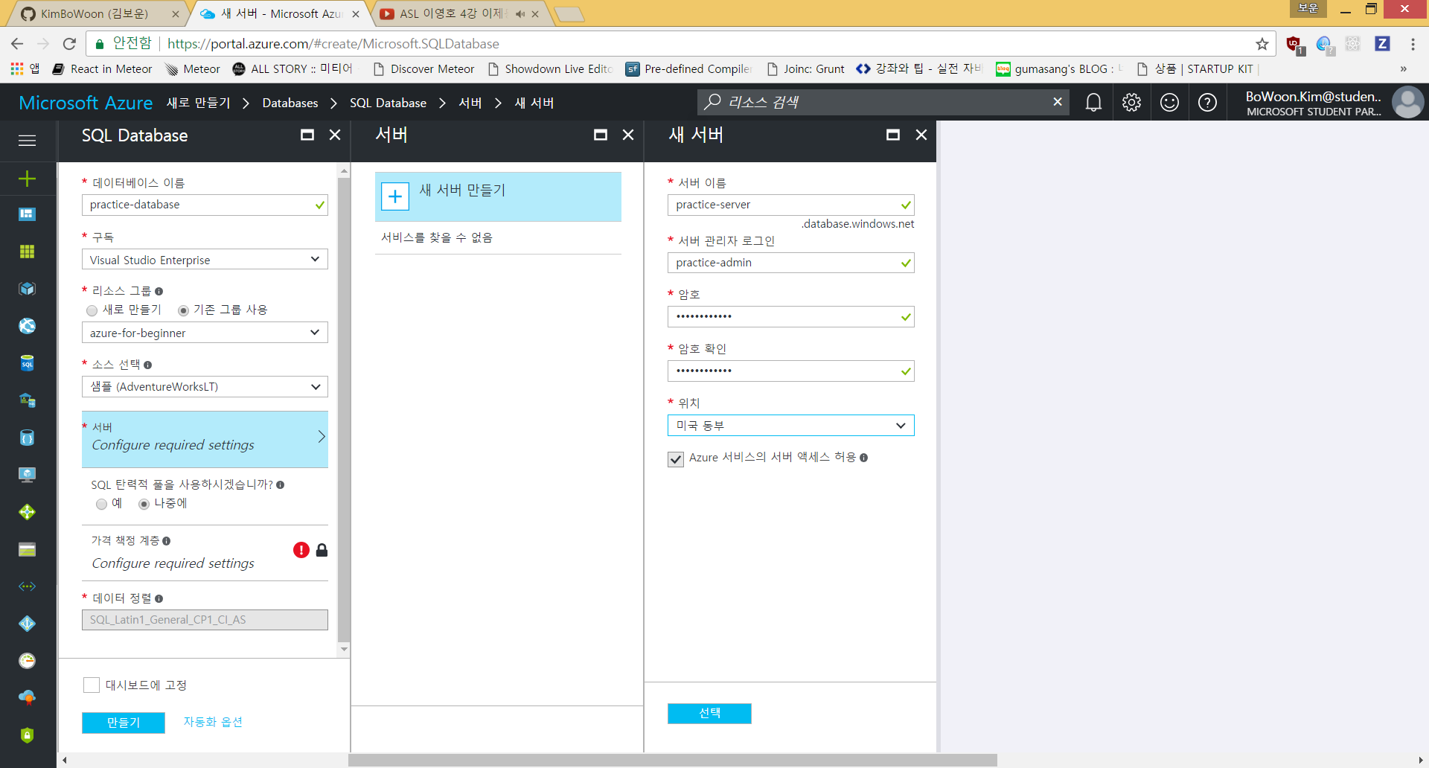This screenshot has width=1429, height=768.
Task: Toggle allow Azure services server access
Action: pyautogui.click(x=676, y=459)
